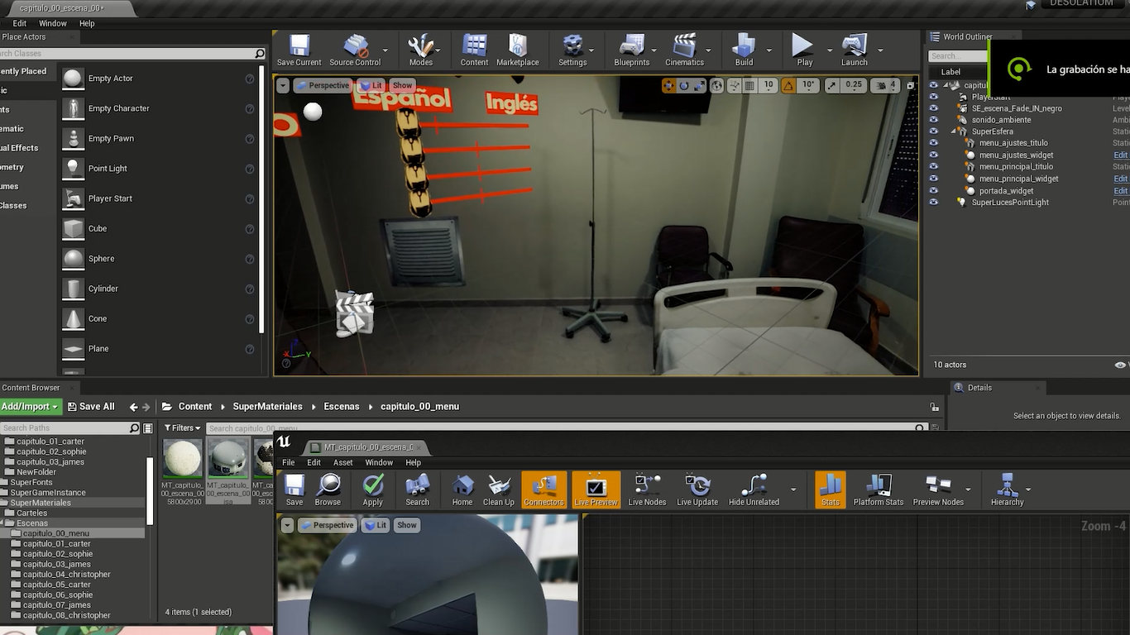Viewport: 1130px width, 635px height.
Task: Open the Asset menu in material editor
Action: coord(342,463)
